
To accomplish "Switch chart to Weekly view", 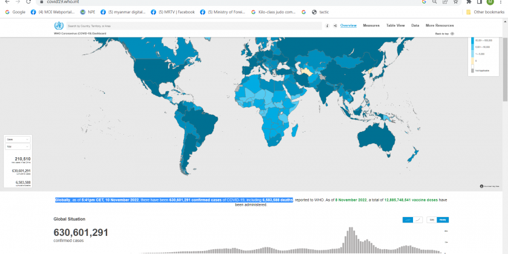I will tap(443, 220).
